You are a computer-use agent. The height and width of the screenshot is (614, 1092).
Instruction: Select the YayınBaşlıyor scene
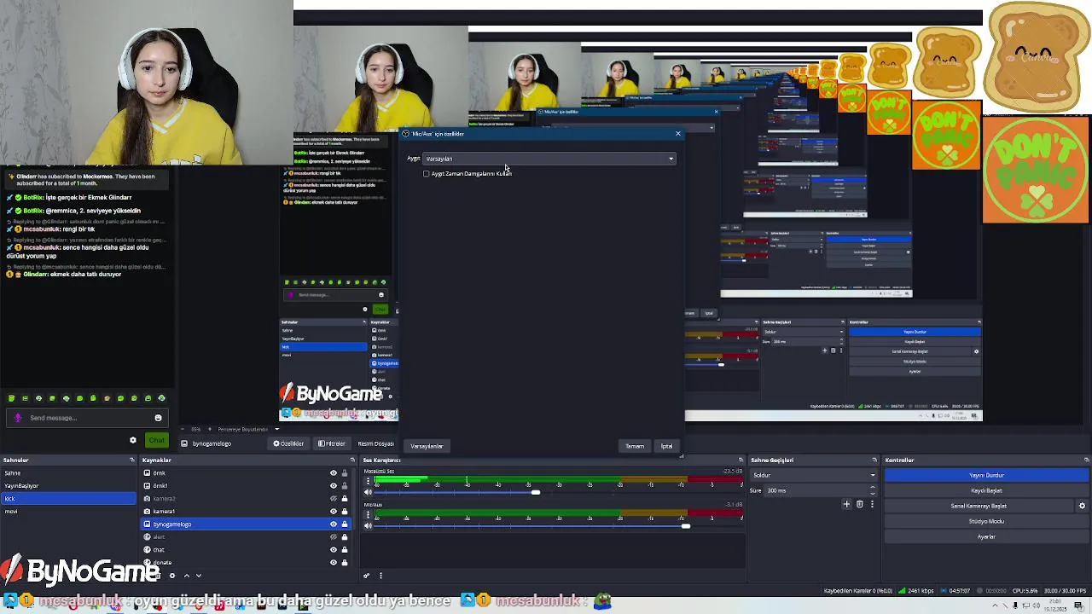pos(68,485)
